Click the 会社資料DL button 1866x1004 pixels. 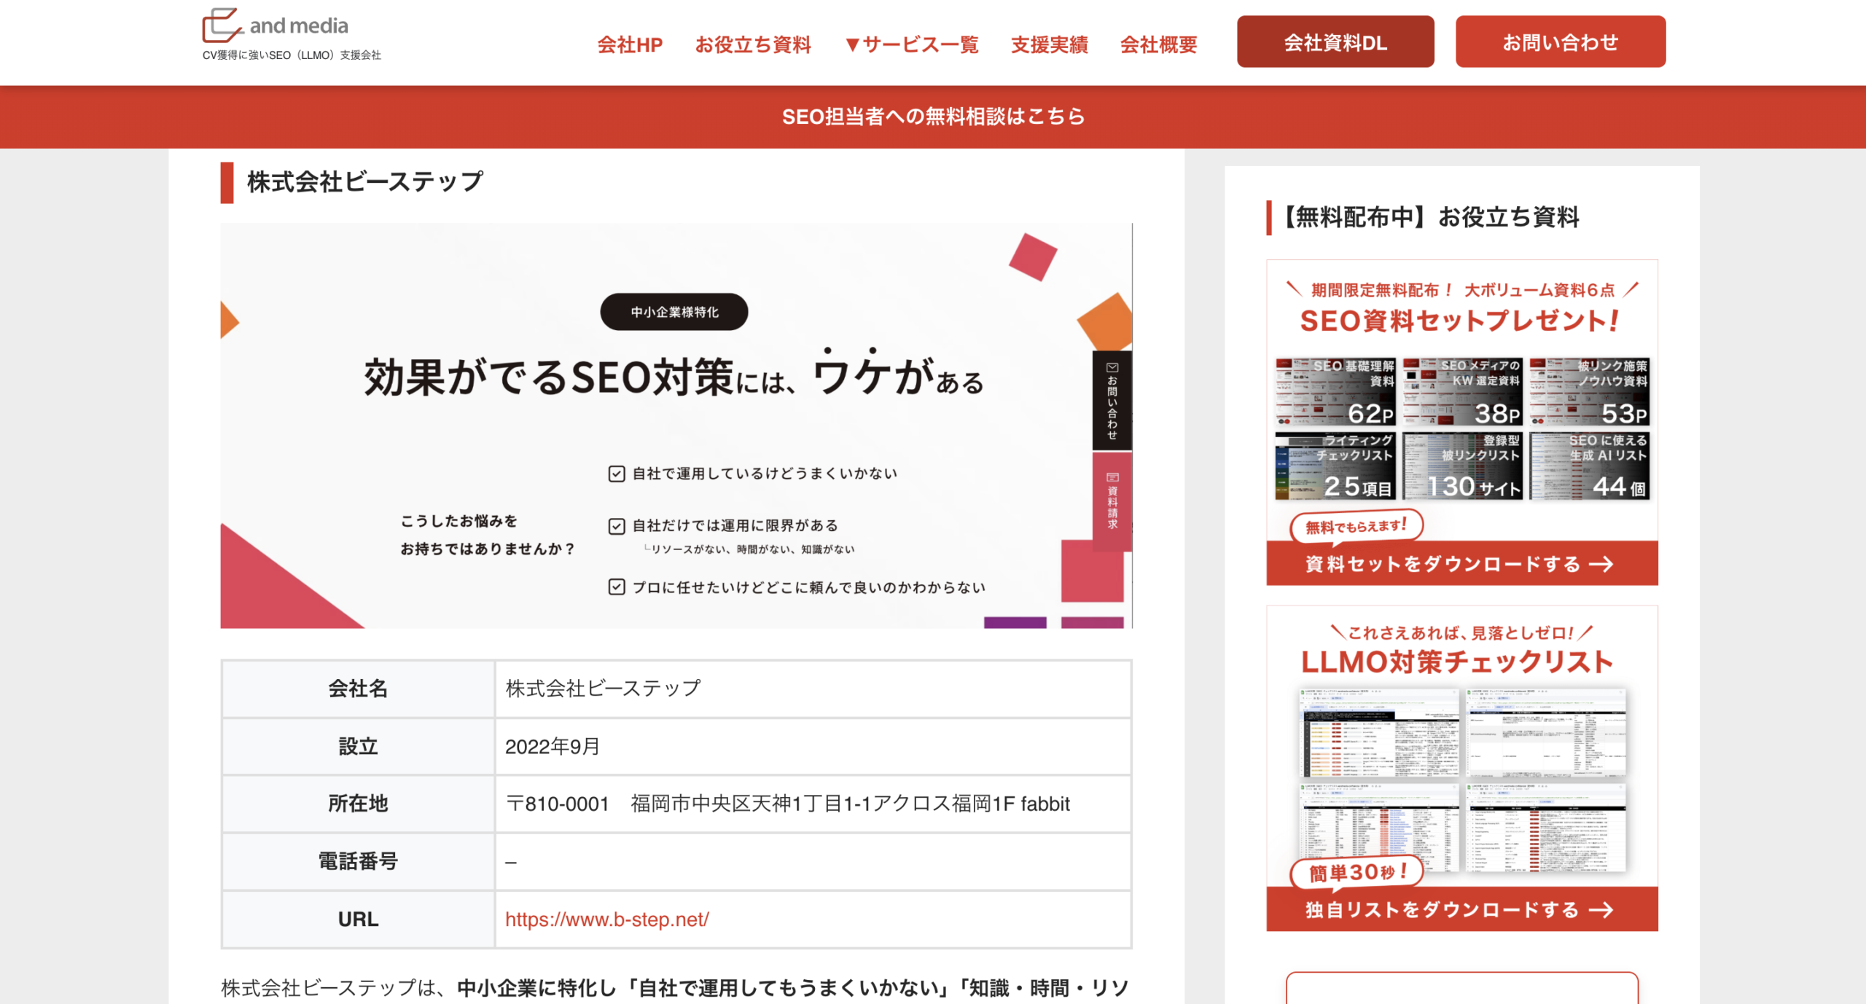click(1335, 42)
